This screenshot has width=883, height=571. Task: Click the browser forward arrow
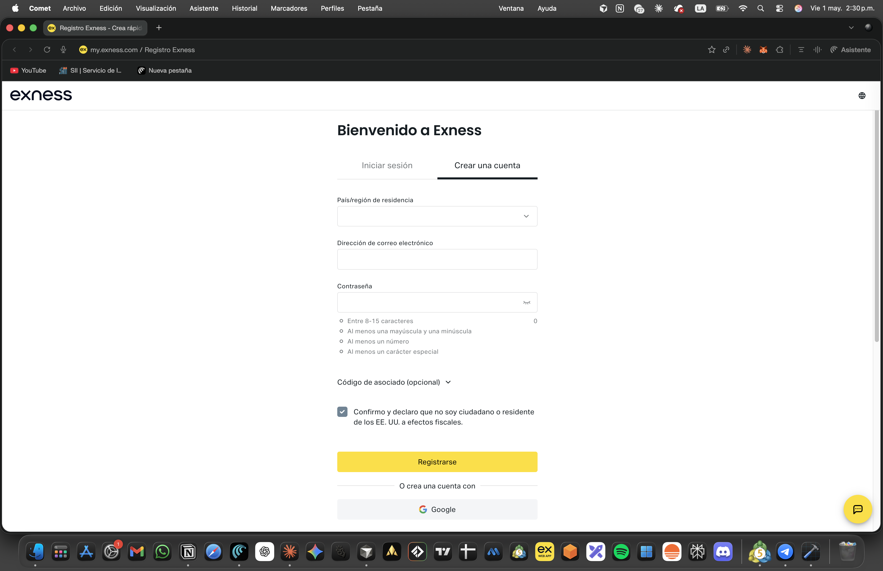pyautogui.click(x=30, y=50)
